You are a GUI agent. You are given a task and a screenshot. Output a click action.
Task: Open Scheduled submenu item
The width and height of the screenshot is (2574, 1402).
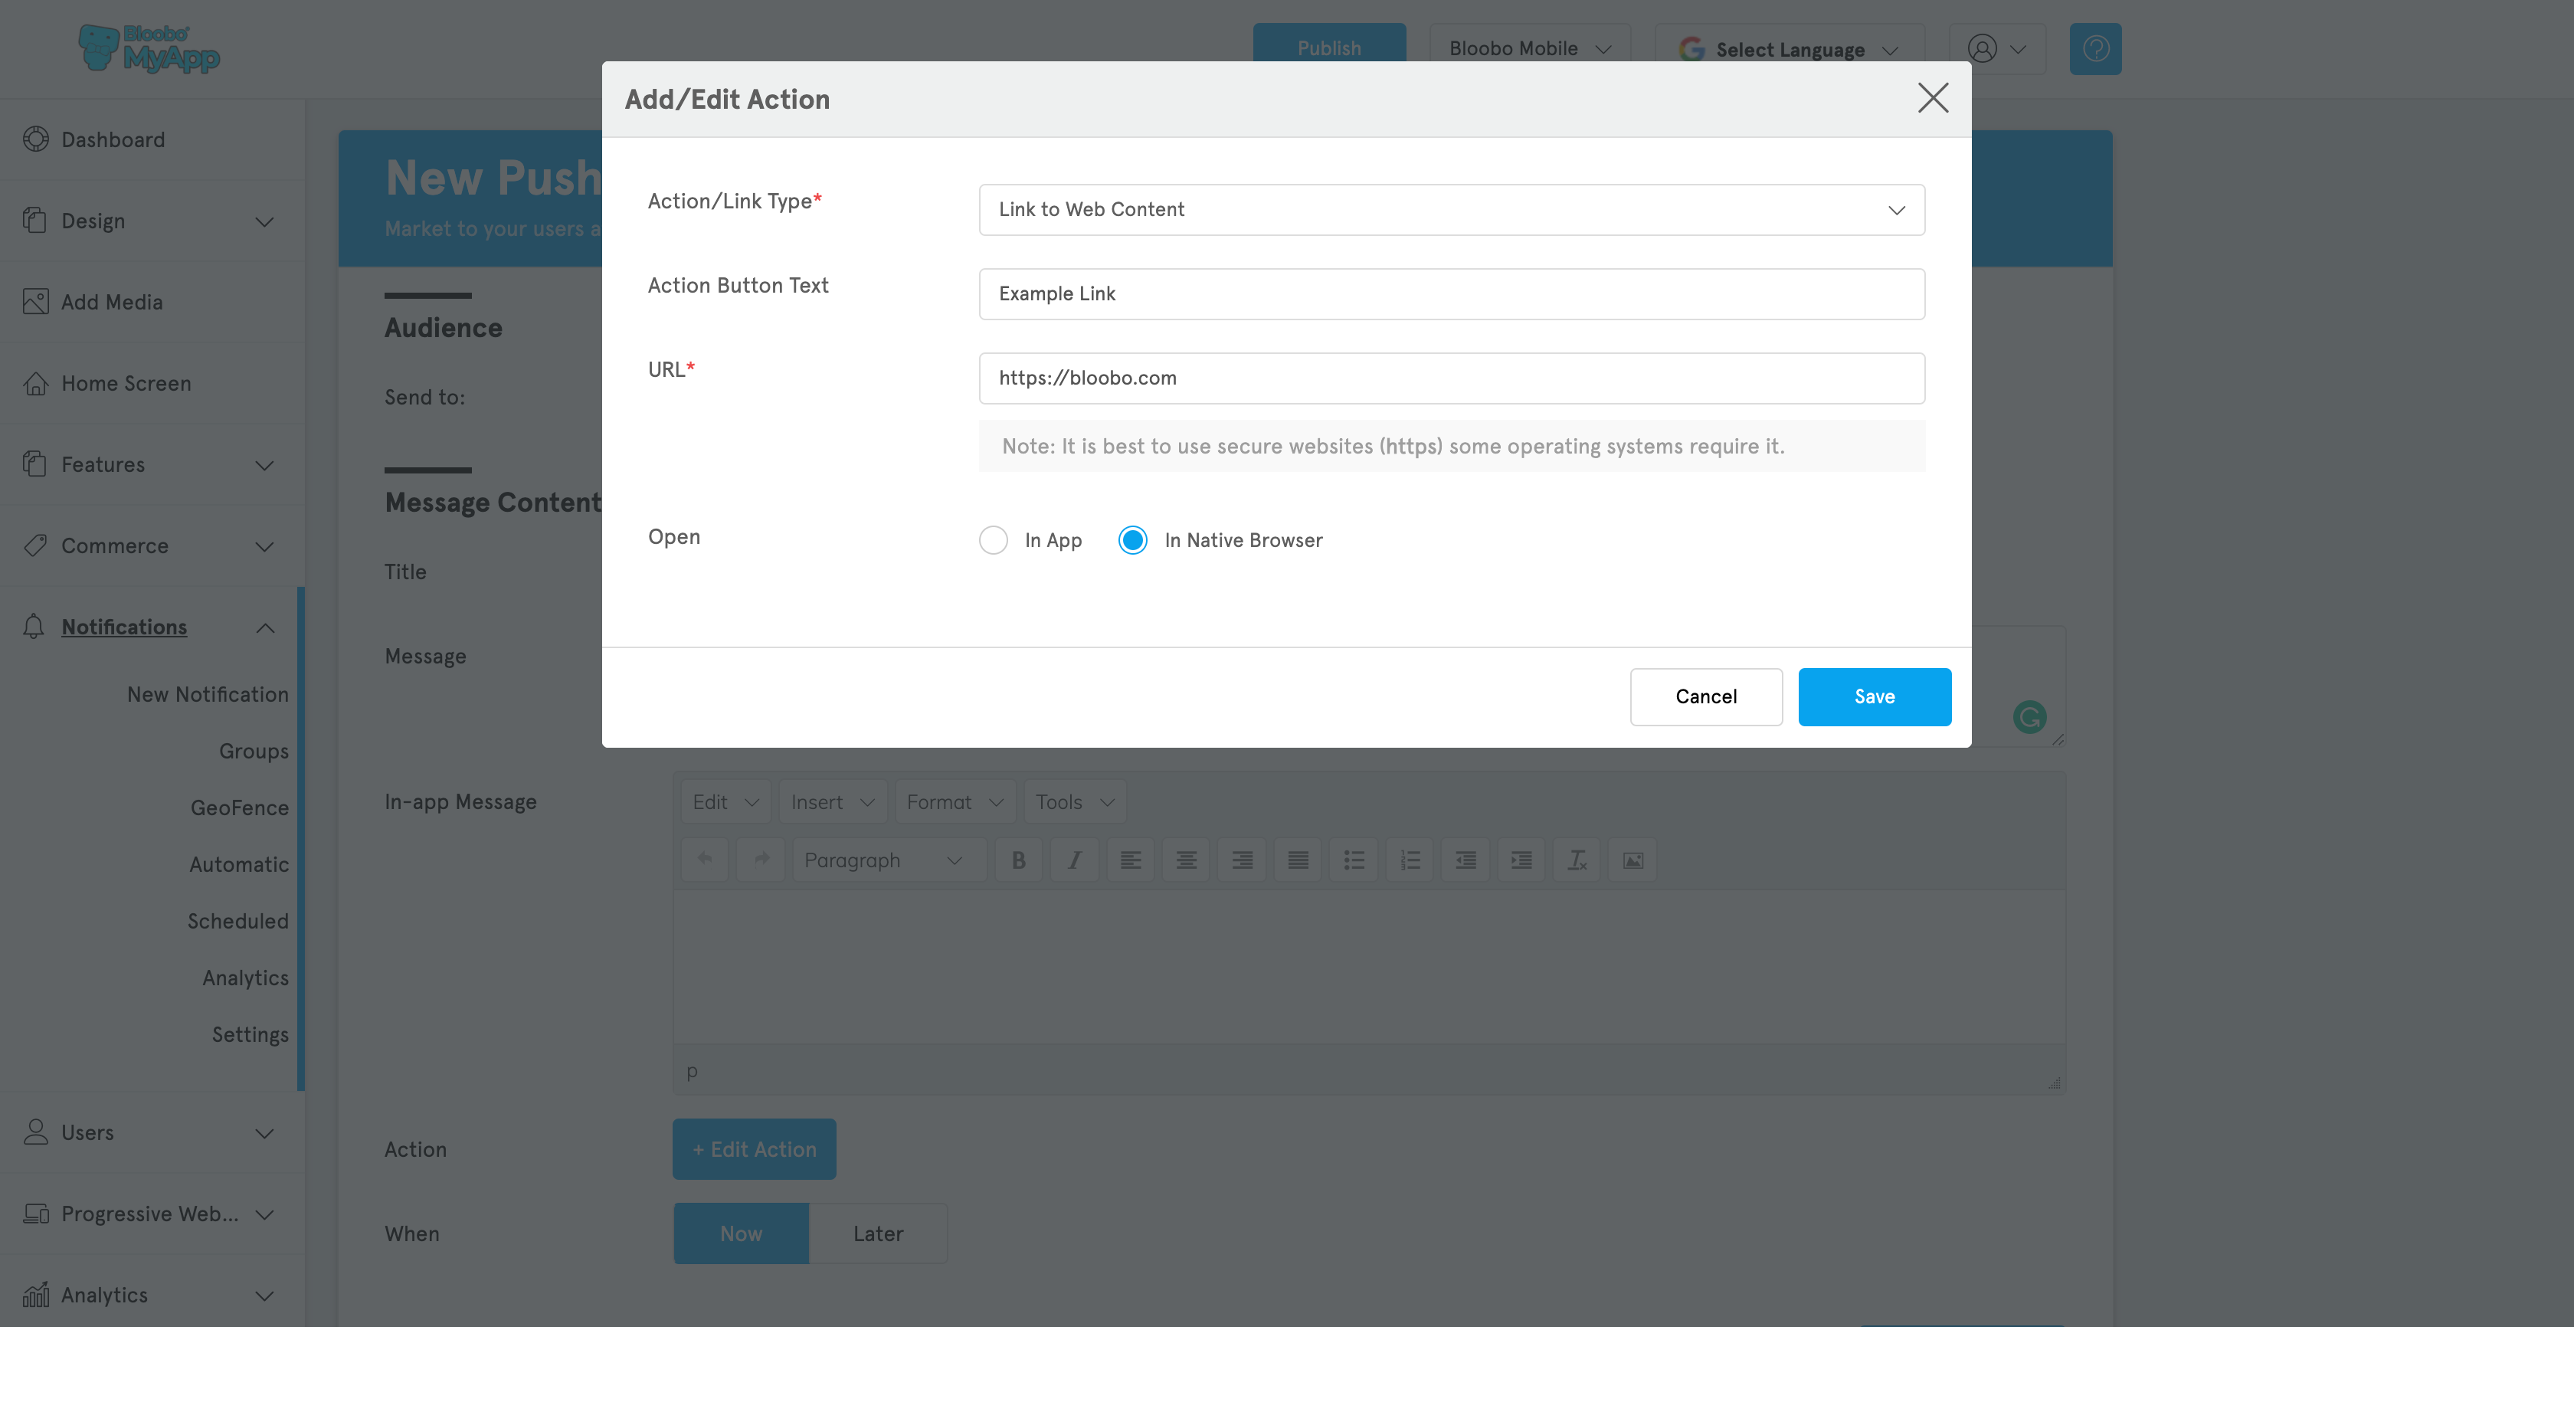(237, 922)
